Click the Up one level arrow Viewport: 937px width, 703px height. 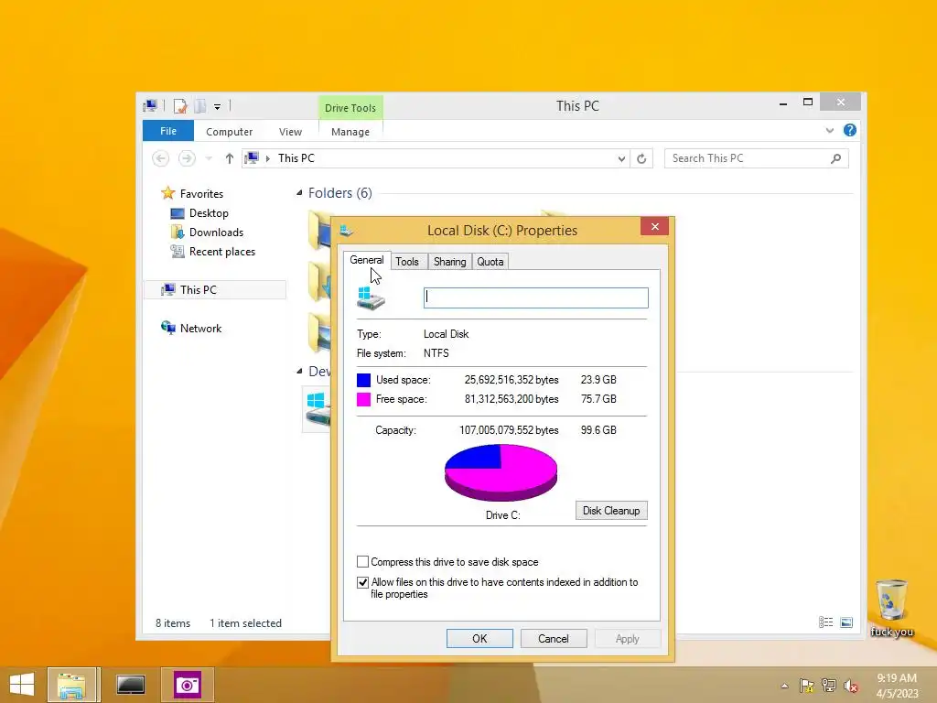pos(230,158)
